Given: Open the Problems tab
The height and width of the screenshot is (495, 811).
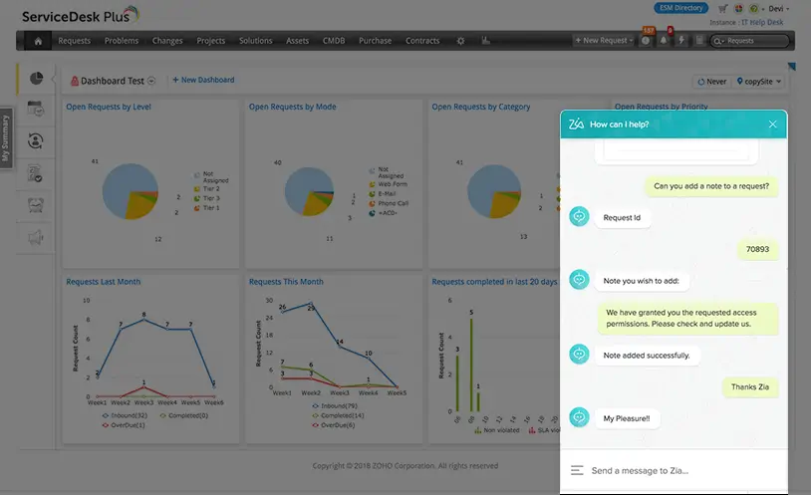Looking at the screenshot, I should [122, 41].
